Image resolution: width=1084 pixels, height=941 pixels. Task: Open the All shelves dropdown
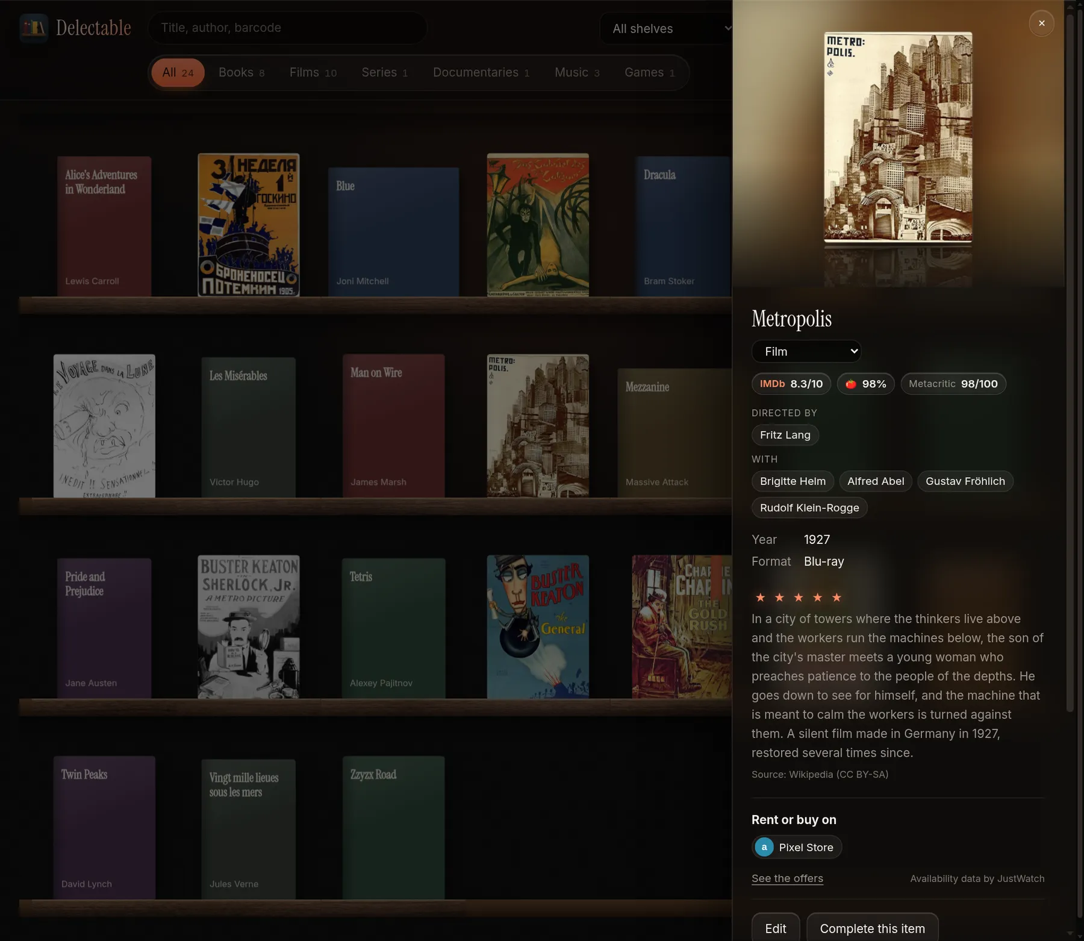(x=666, y=28)
